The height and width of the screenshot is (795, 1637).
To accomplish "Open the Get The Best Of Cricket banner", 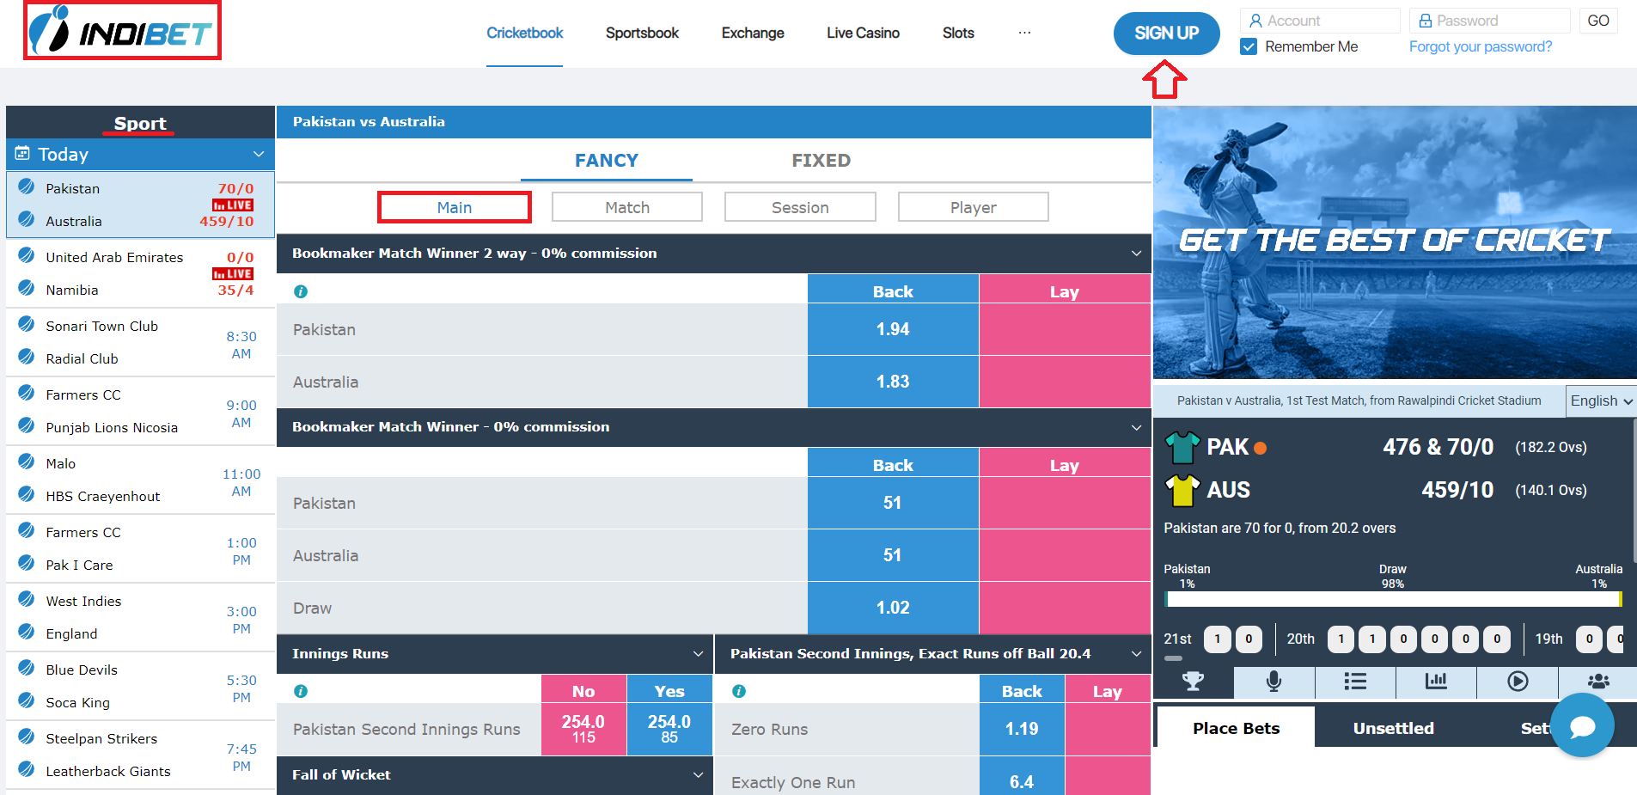I will (1395, 242).
